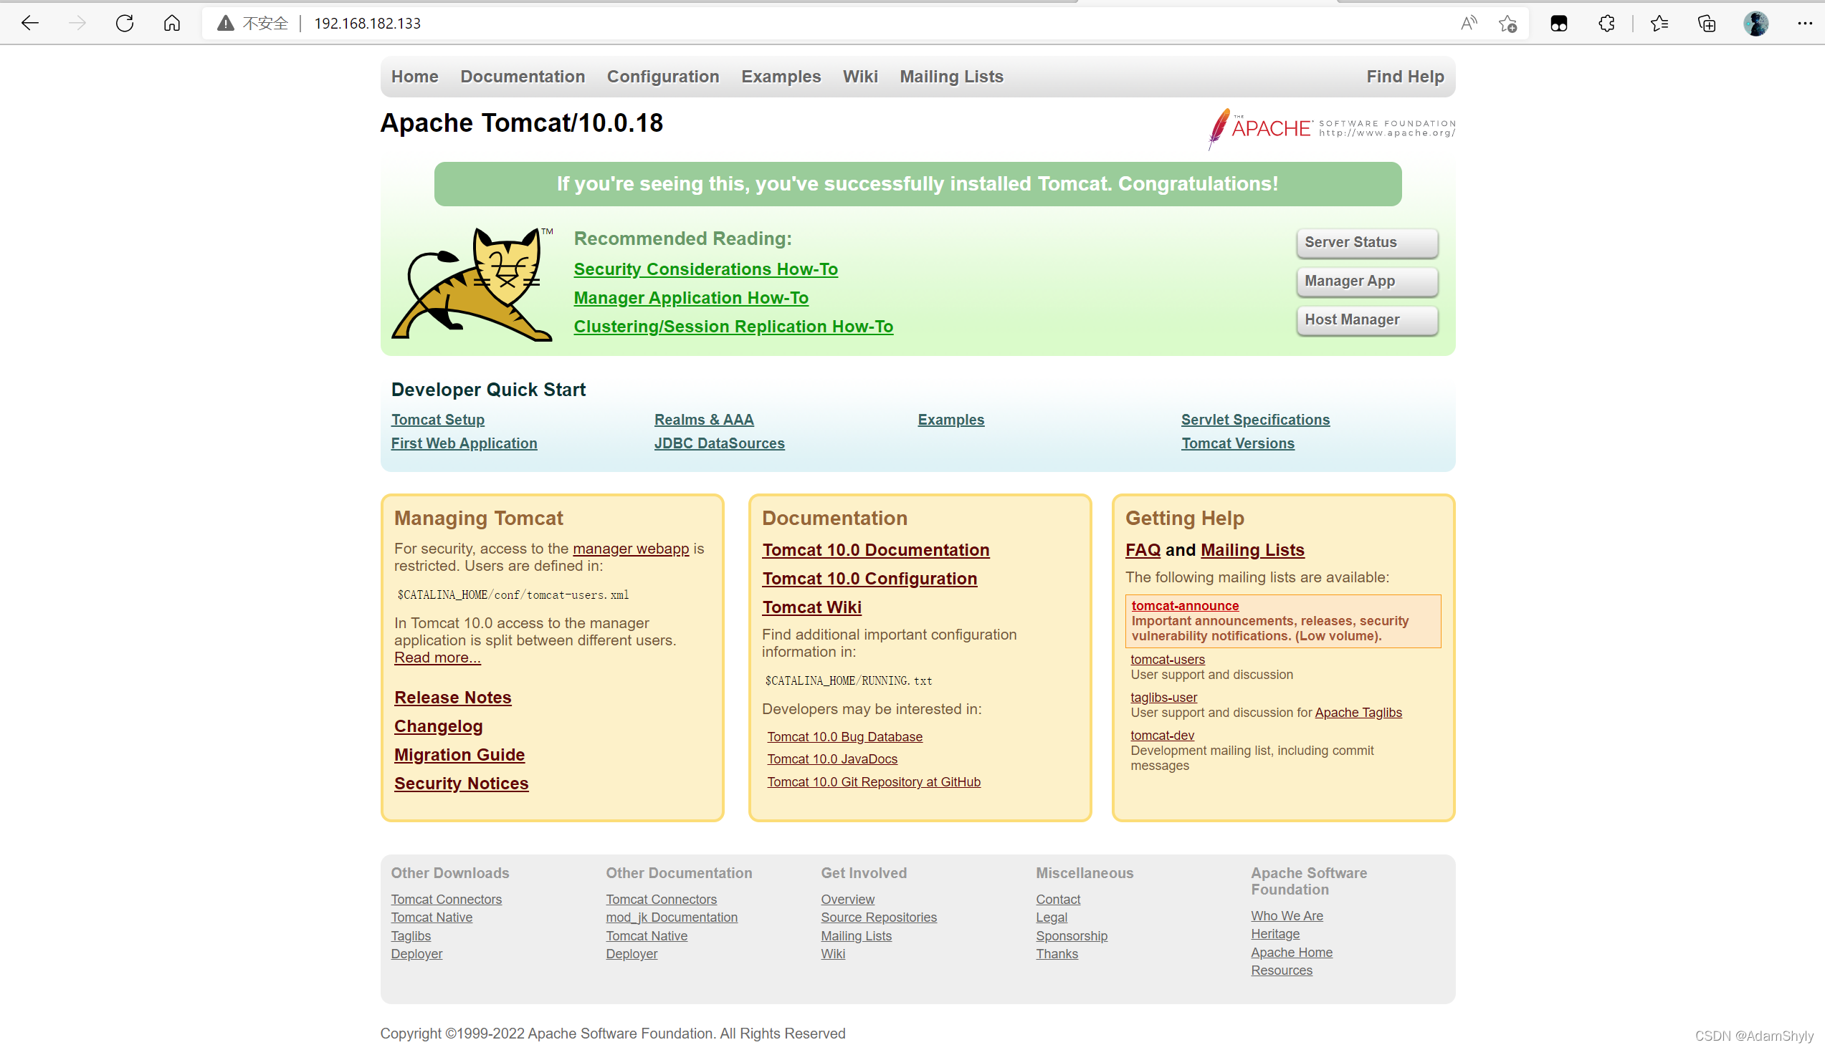
Task: Open browser settings ellipsis menu
Action: click(x=1805, y=23)
